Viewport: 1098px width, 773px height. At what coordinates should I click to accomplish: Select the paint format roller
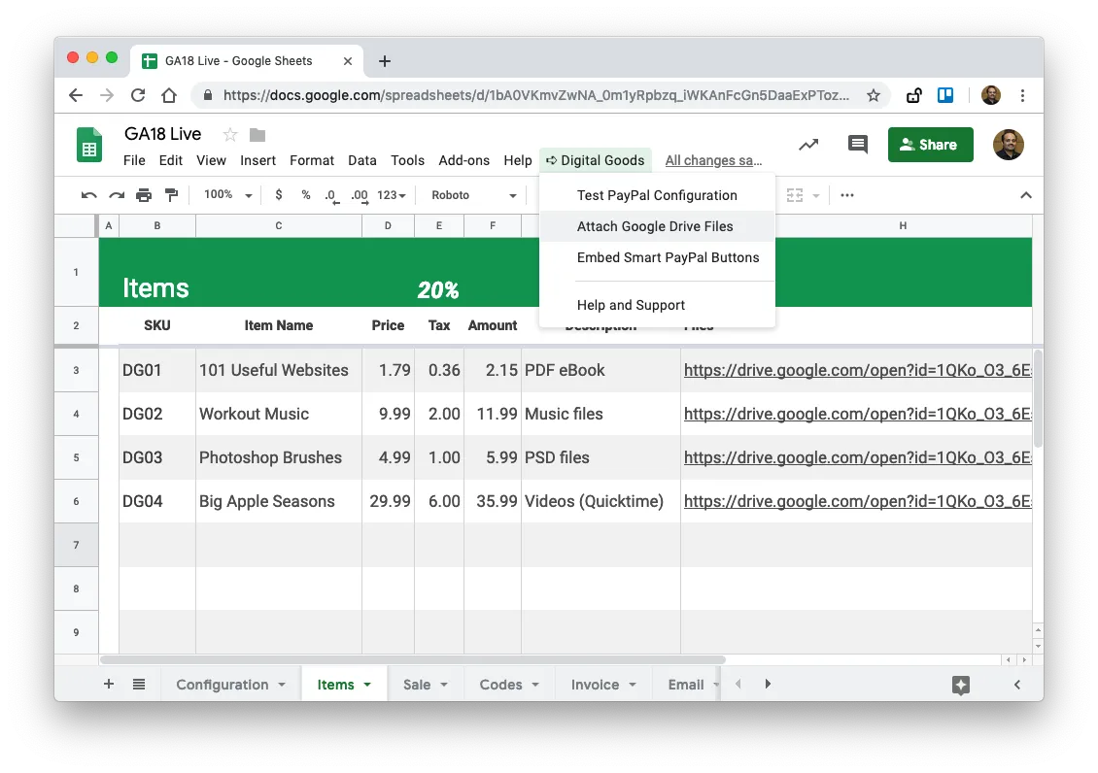coord(171,195)
